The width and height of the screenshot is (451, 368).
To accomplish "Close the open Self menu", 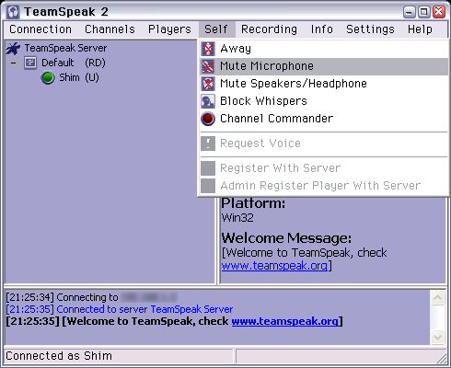I will (x=216, y=29).
